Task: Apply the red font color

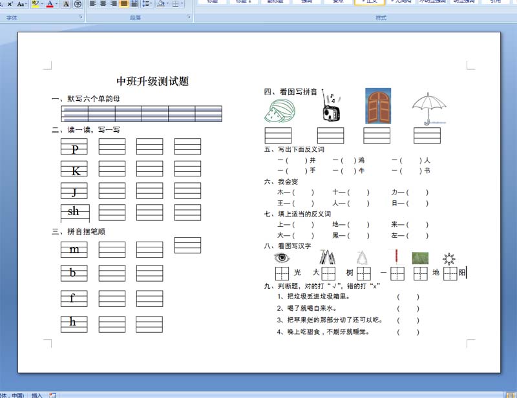Action: tap(50, 4)
